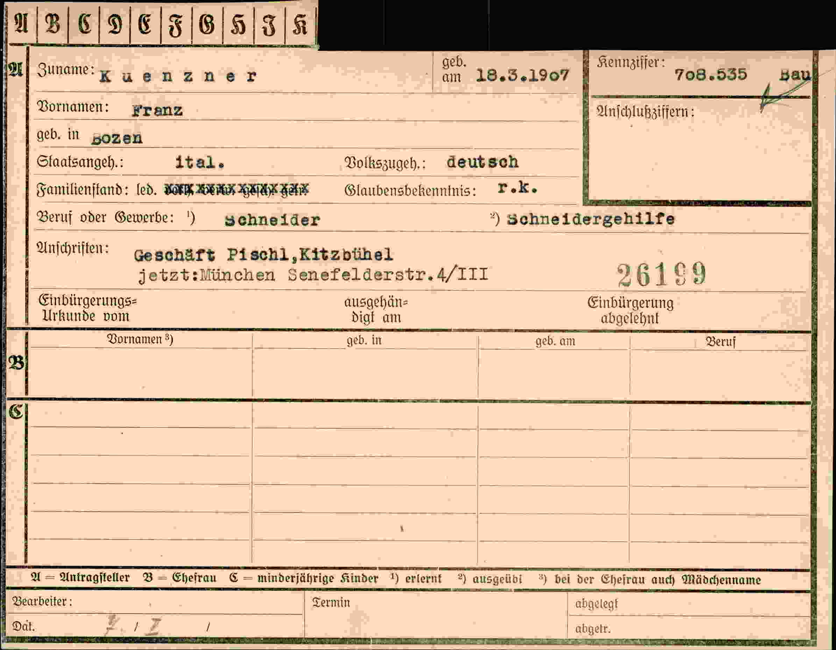Click the 'Termin' label

[331, 602]
